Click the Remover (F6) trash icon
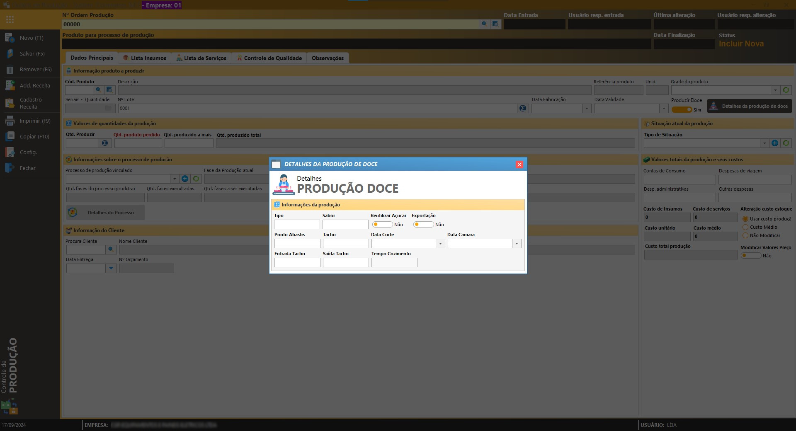The image size is (796, 431). (10, 70)
